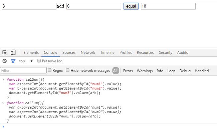The width and height of the screenshot is (217, 132).
Task: Select the All filter pill
Action: [x=116, y=71]
